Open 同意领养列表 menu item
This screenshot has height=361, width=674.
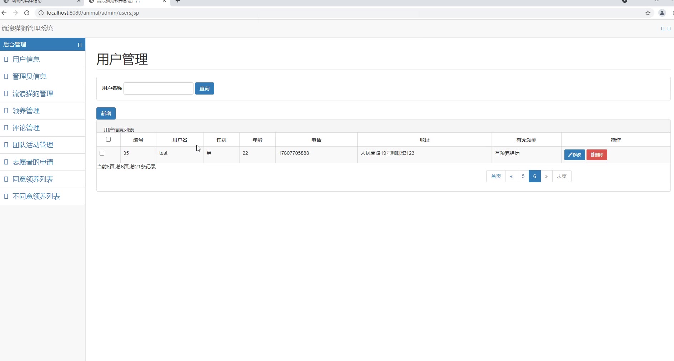coord(33,179)
